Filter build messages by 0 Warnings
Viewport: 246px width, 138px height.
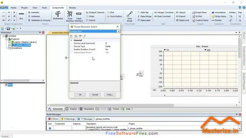click(x=68, y=119)
